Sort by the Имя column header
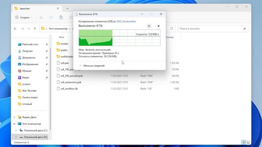 pos(61,37)
